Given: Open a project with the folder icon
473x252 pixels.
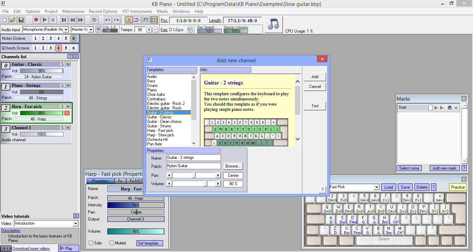Looking at the screenshot, I should [x=13, y=20].
